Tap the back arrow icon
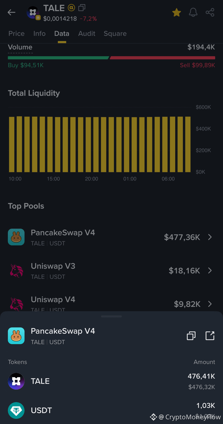 11,12
